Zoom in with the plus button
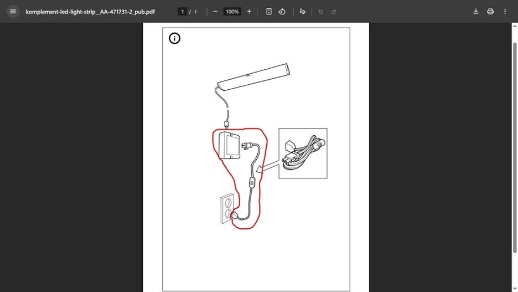The image size is (518, 292). 249,12
